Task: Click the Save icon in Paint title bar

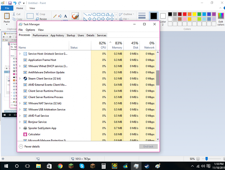Action: pos(10,3)
